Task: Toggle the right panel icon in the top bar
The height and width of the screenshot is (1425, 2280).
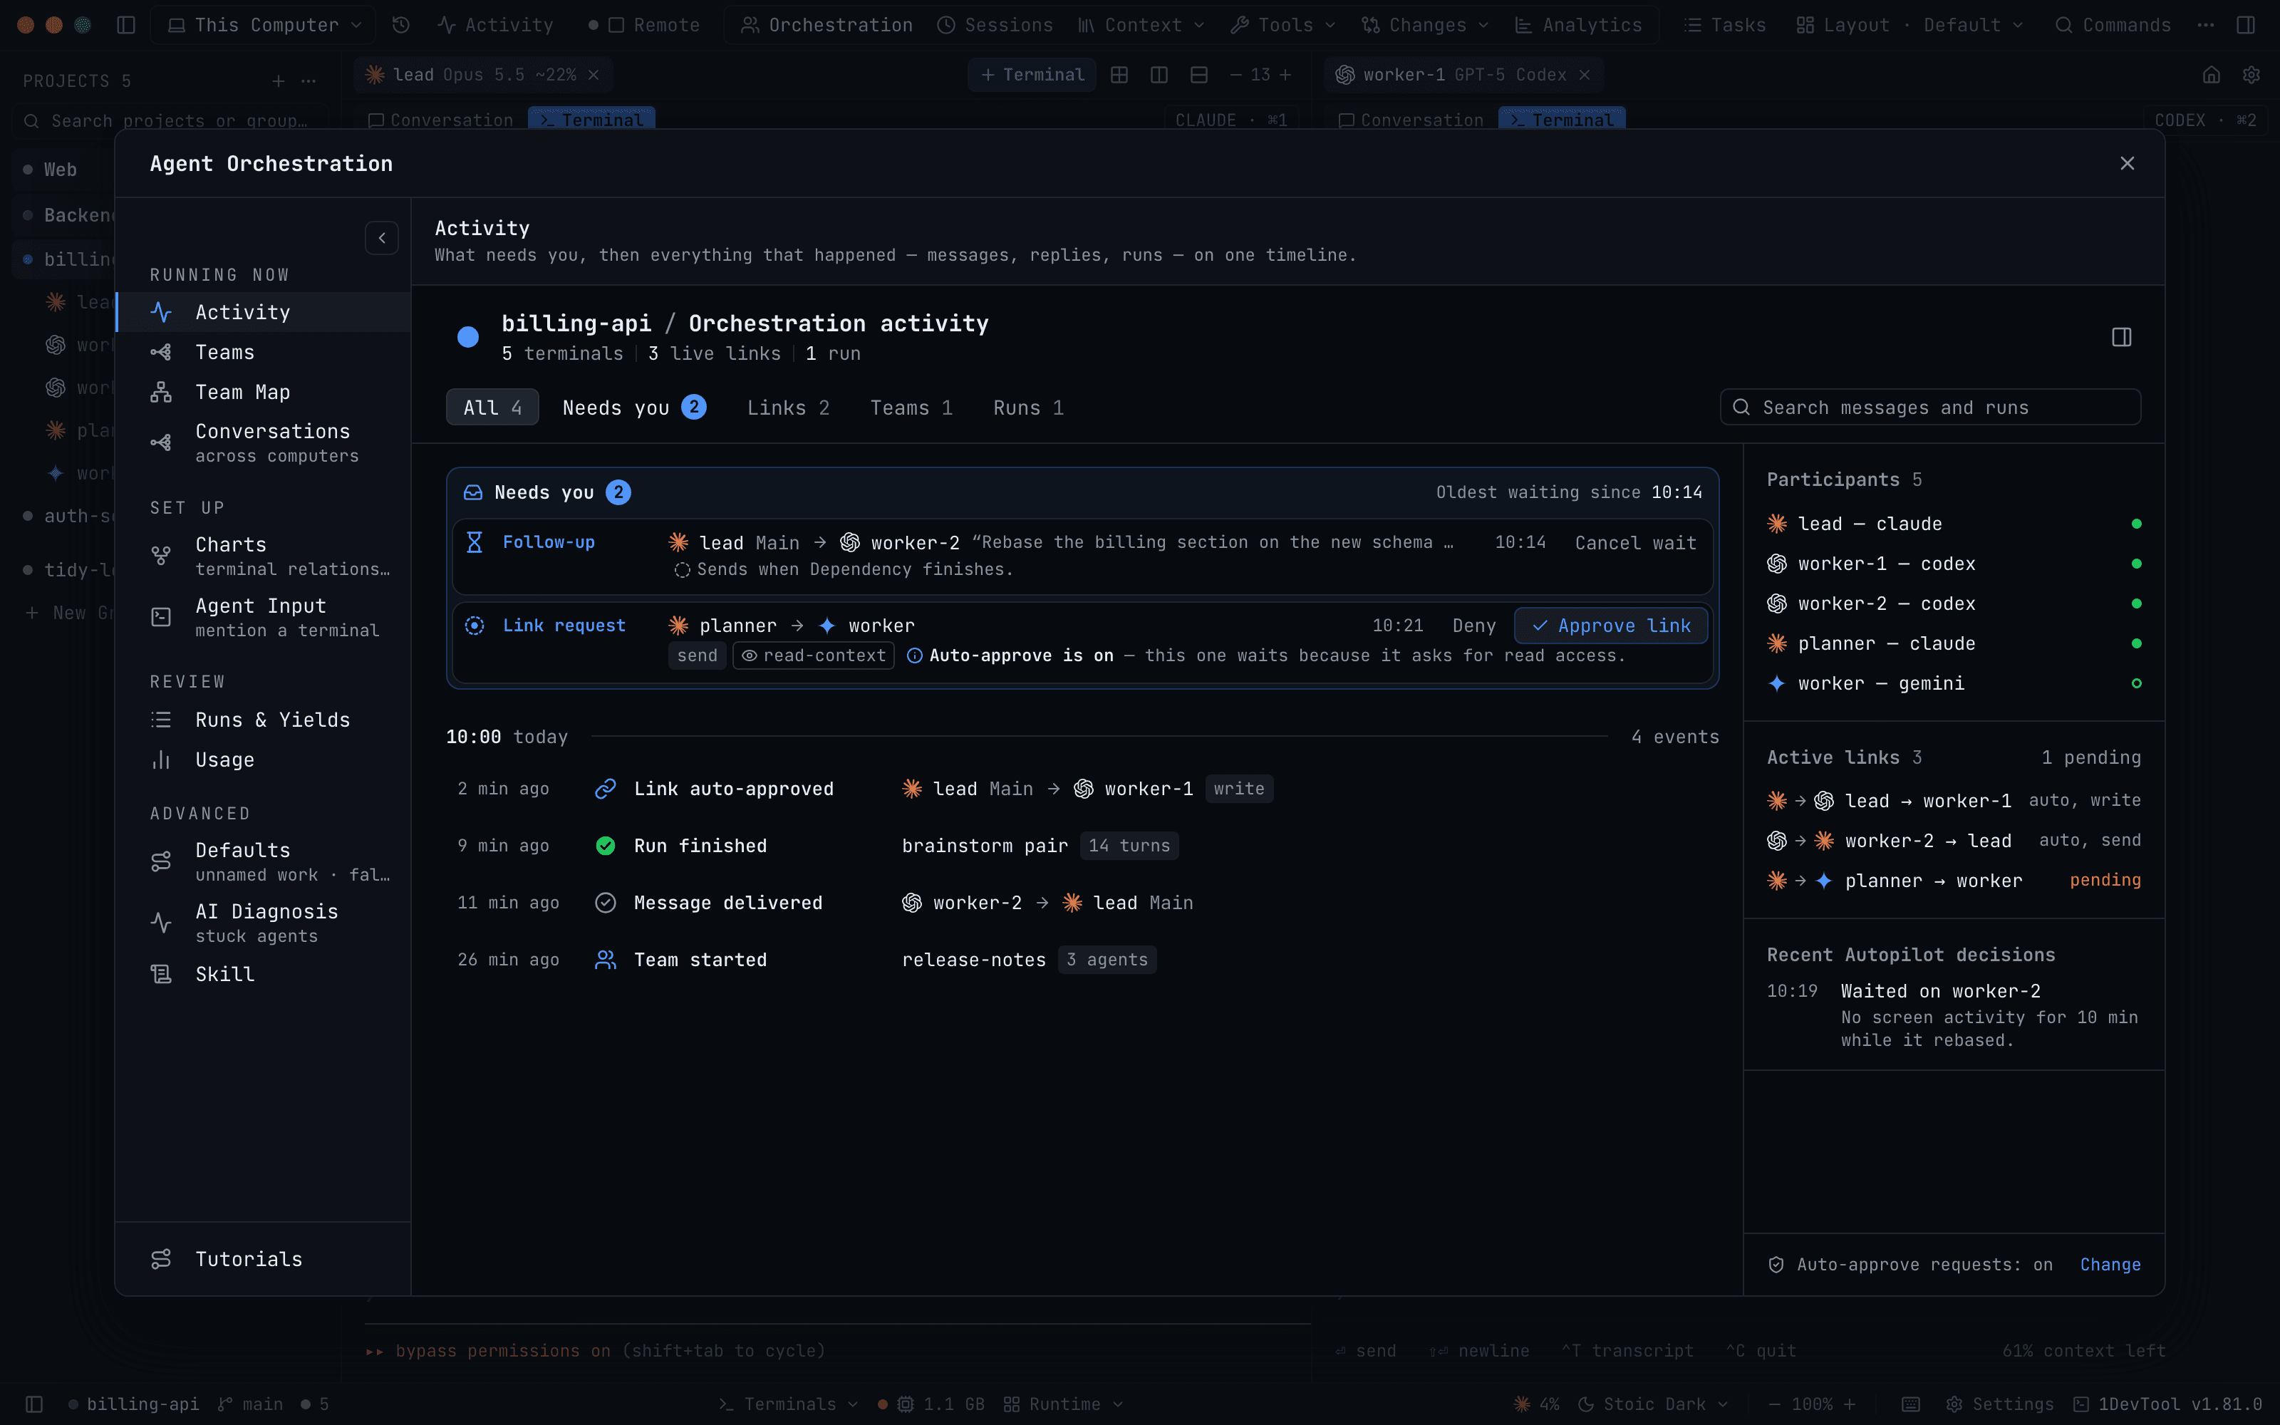Action: [2245, 26]
